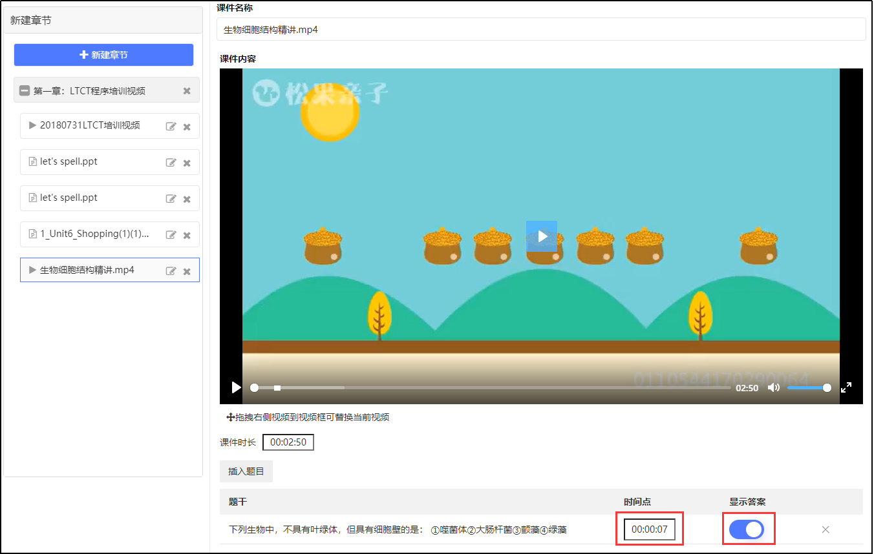The image size is (874, 554).
Task: Click the video progress bar
Action: pos(492,388)
